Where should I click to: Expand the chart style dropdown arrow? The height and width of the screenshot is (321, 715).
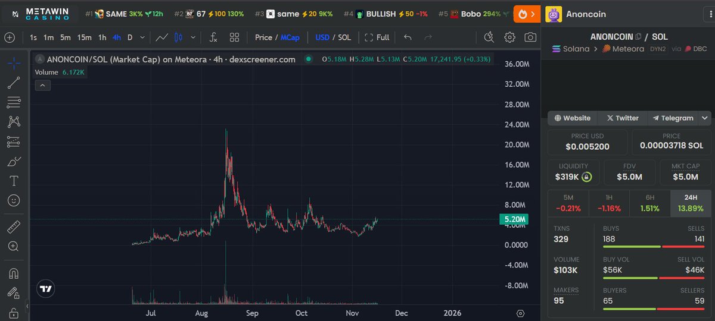pyautogui.click(x=192, y=37)
